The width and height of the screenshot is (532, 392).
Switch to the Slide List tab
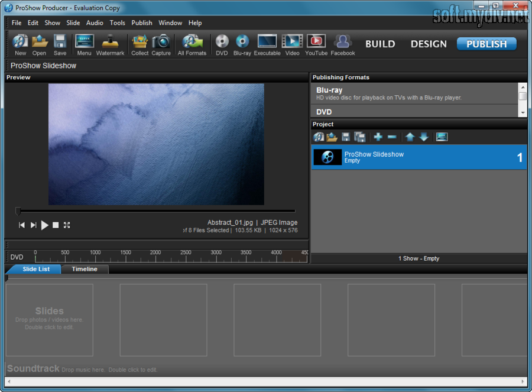(36, 269)
